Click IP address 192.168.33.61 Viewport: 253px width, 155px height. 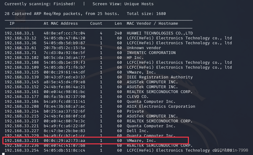click(x=20, y=48)
